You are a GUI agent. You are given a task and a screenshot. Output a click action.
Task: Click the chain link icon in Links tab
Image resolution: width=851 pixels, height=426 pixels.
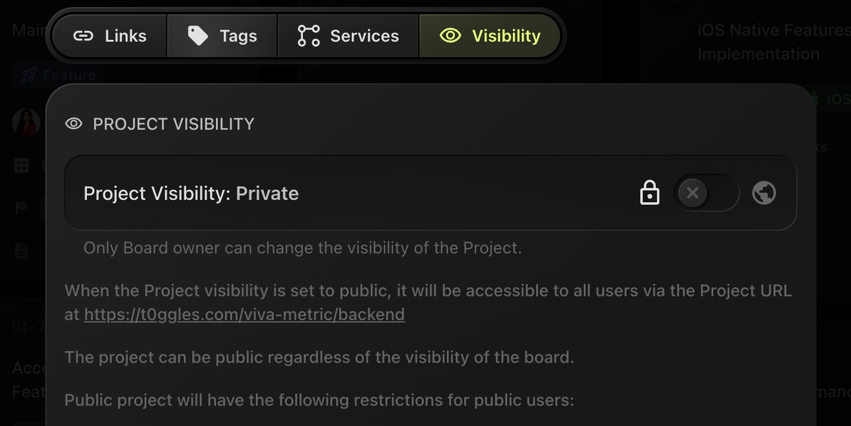[83, 36]
